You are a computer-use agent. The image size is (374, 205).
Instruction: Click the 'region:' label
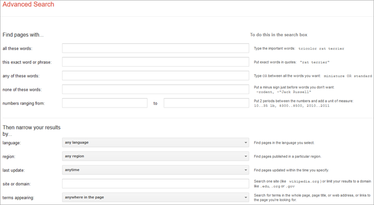(9, 157)
